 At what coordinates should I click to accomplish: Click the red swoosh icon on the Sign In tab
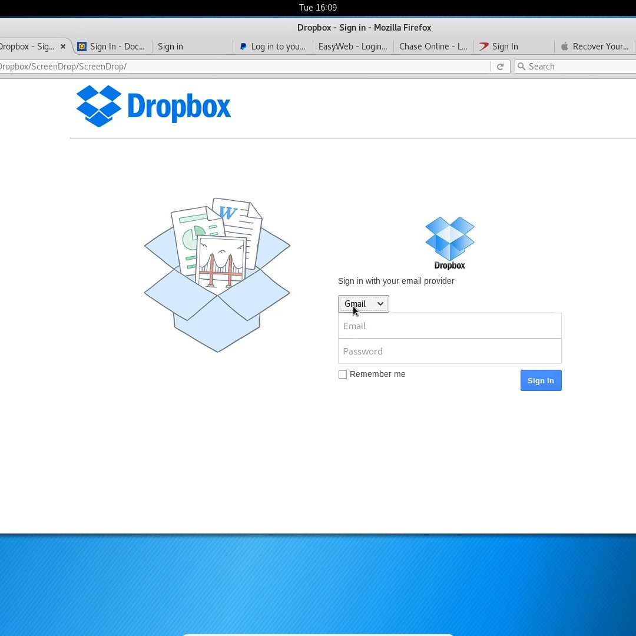click(x=484, y=47)
